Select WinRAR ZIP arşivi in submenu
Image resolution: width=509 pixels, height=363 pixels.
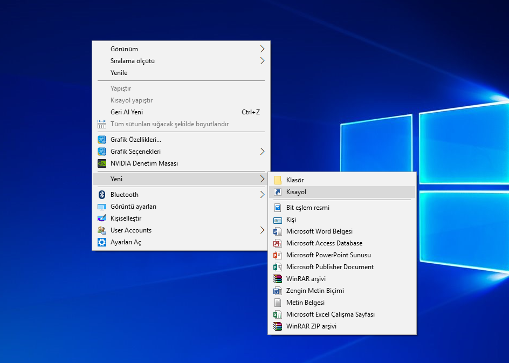click(x=342, y=326)
